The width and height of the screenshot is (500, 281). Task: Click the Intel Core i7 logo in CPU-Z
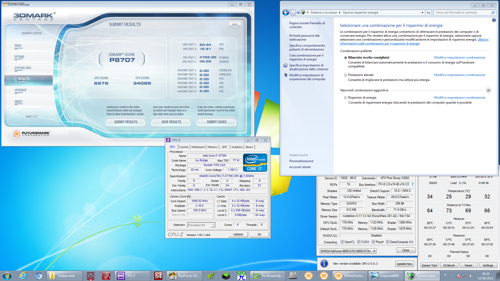coord(255,163)
